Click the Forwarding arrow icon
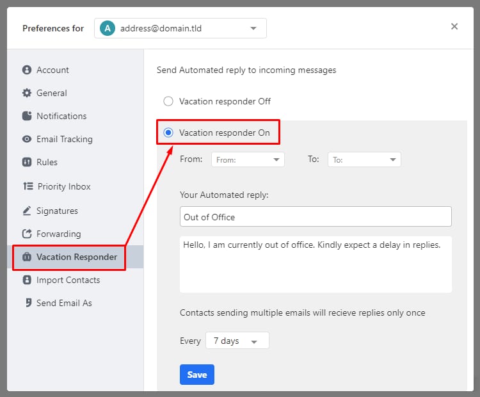The width and height of the screenshot is (480, 397). [27, 234]
